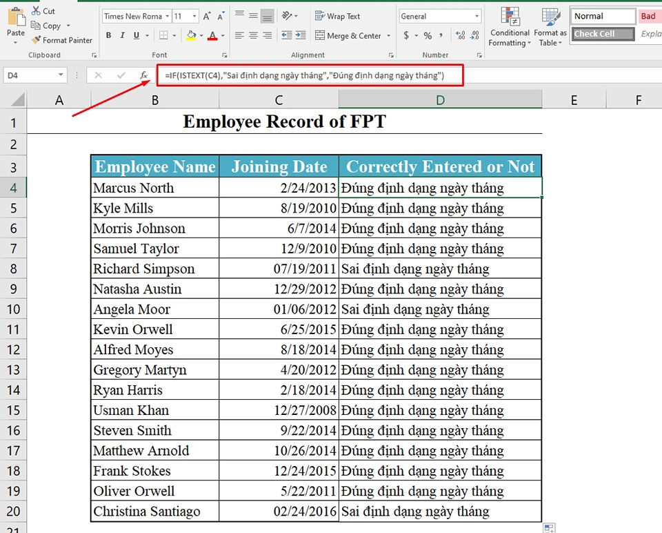The height and width of the screenshot is (533, 662).
Task: Open the Insert Function (fx) dialog
Action: pos(143,75)
